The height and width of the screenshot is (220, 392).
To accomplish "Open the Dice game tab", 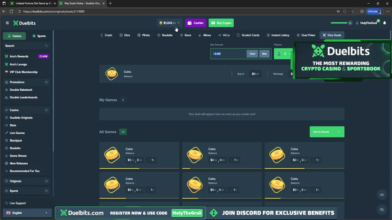I will tap(125, 35).
